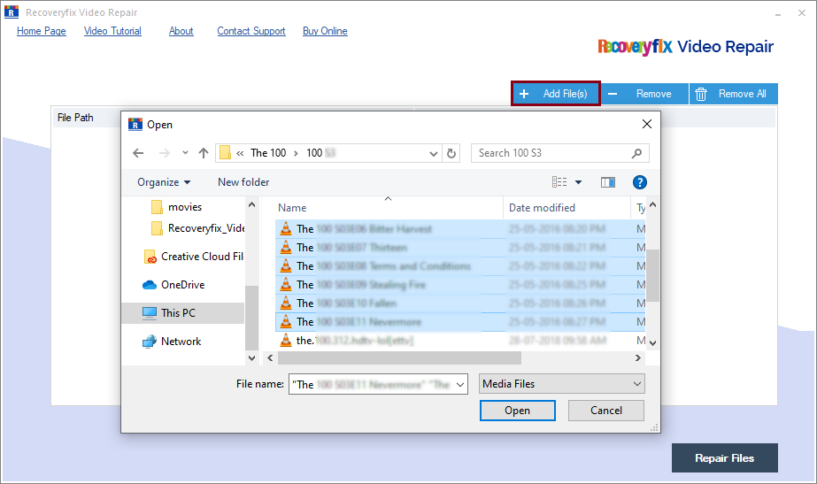Click the VLC icon of Fallen file
Viewport: 817px width, 484px height.
pos(286,303)
